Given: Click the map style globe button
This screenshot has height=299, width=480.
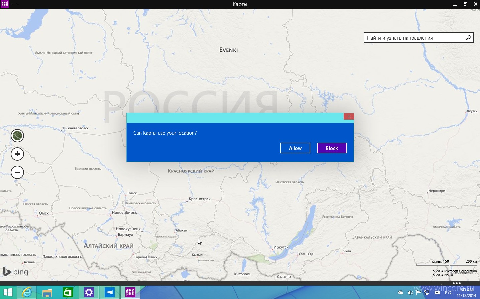Looking at the screenshot, I should pyautogui.click(x=17, y=136).
